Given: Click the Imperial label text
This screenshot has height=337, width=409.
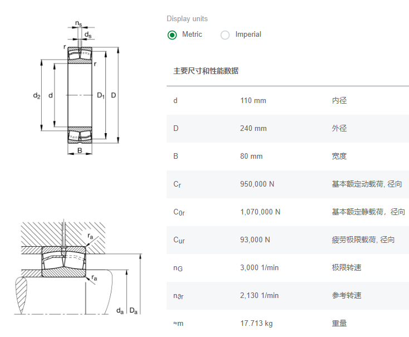Looking at the screenshot, I should tap(248, 35).
